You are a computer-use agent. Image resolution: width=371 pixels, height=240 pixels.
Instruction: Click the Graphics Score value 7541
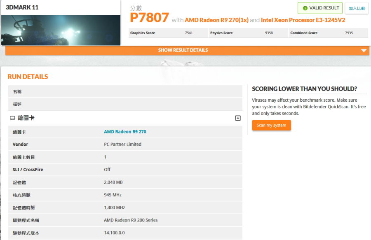tap(188, 33)
